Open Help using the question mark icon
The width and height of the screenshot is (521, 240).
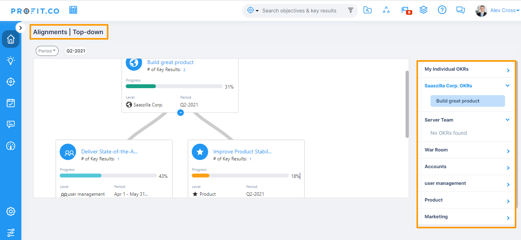442,10
